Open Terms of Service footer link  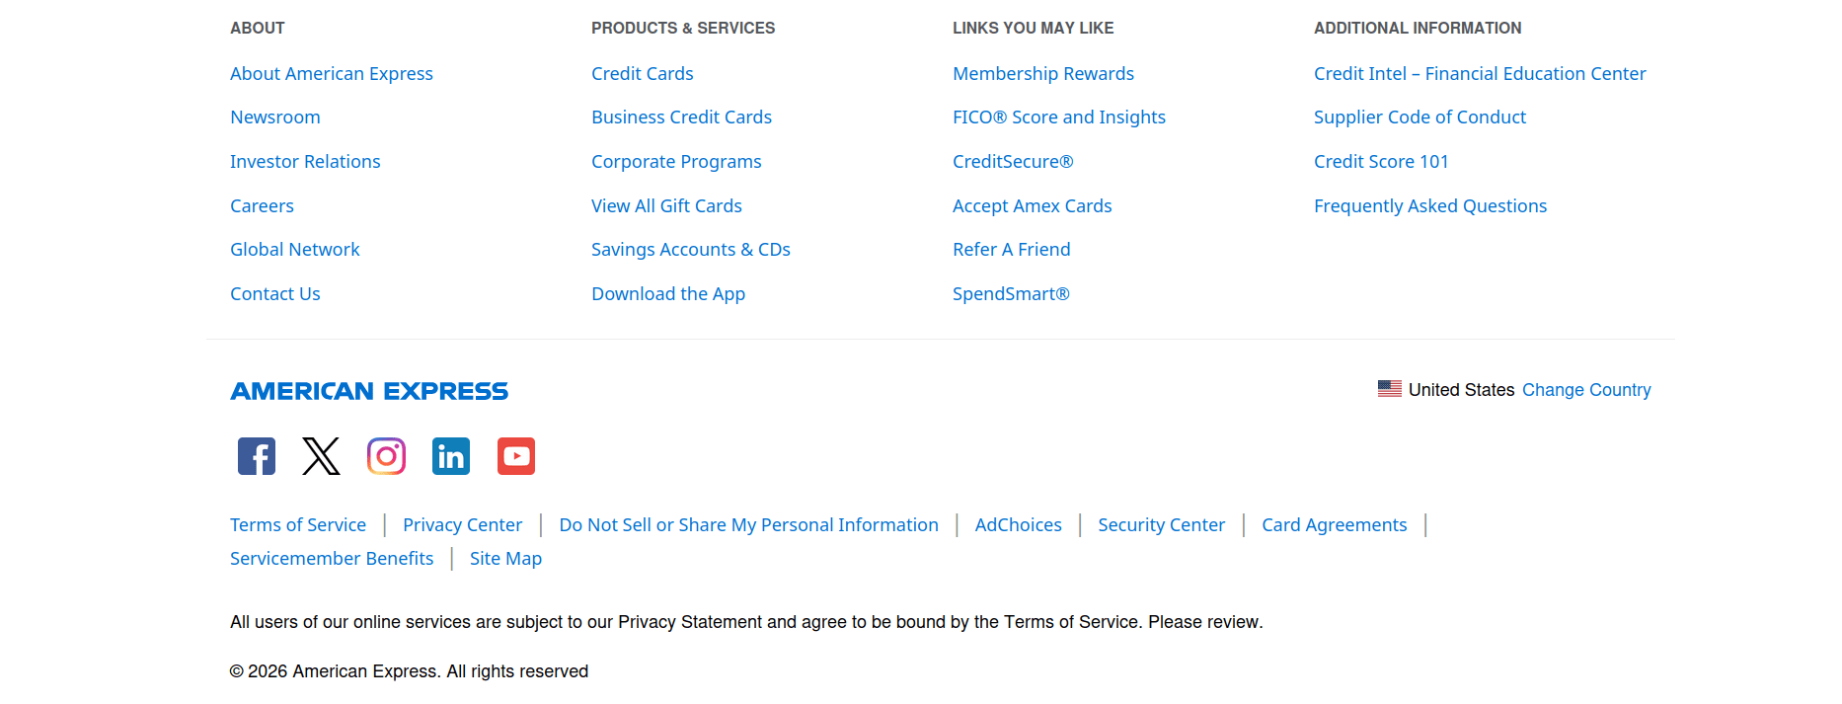[x=298, y=525]
